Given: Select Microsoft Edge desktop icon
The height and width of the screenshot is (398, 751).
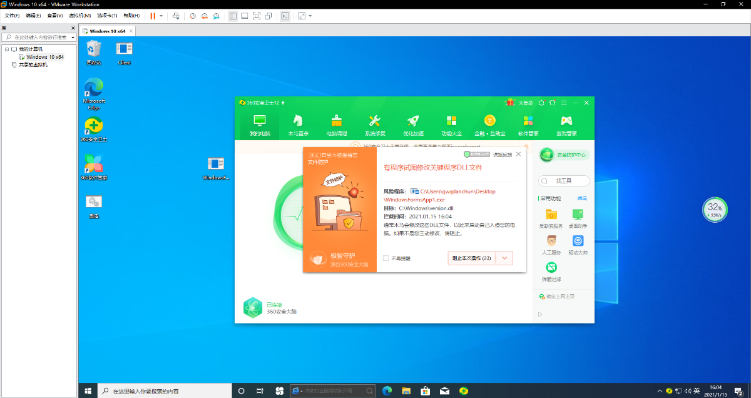Looking at the screenshot, I should click(x=94, y=94).
